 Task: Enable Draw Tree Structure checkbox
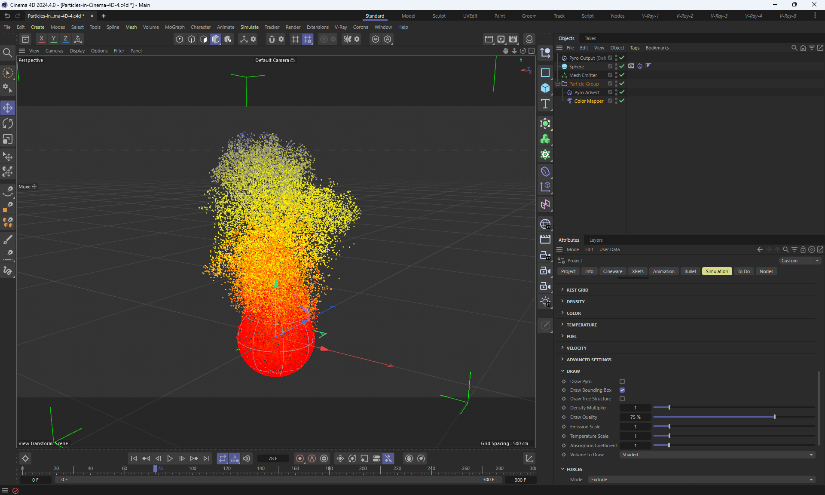click(x=622, y=399)
